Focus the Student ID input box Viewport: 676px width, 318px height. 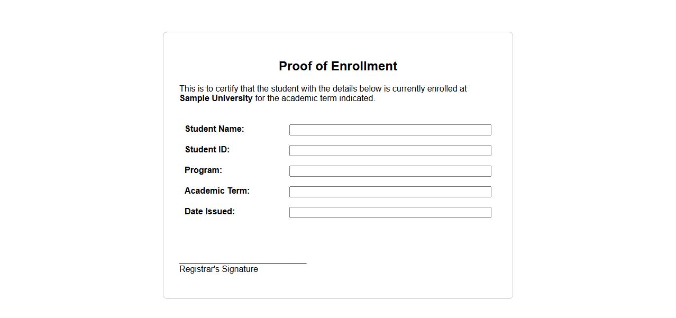(390, 150)
